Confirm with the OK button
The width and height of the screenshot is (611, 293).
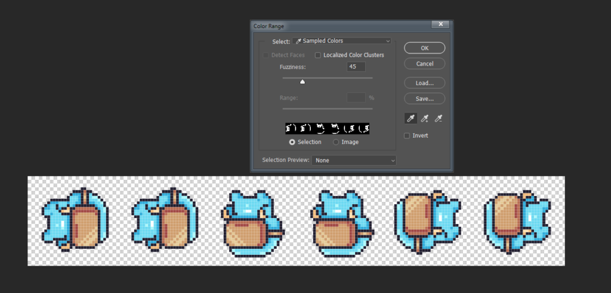click(425, 48)
